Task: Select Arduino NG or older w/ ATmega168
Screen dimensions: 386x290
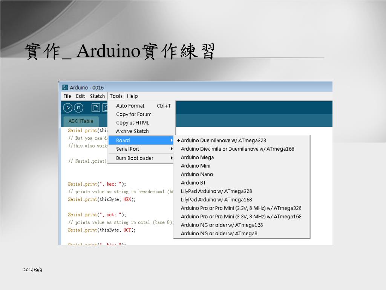Action: tap(242, 225)
